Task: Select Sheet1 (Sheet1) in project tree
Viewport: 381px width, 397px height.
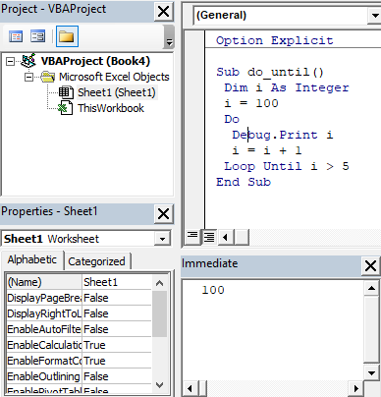Action: [x=117, y=92]
